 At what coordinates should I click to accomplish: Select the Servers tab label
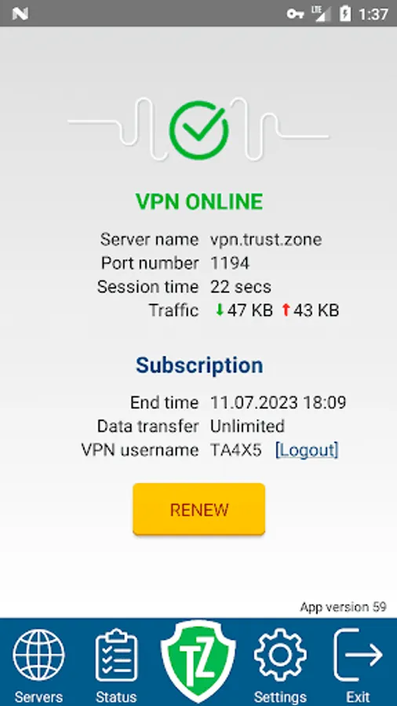point(38,697)
